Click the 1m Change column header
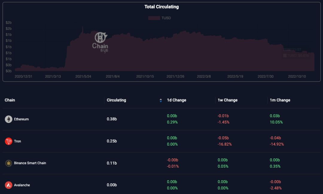 pyautogui.click(x=280, y=100)
